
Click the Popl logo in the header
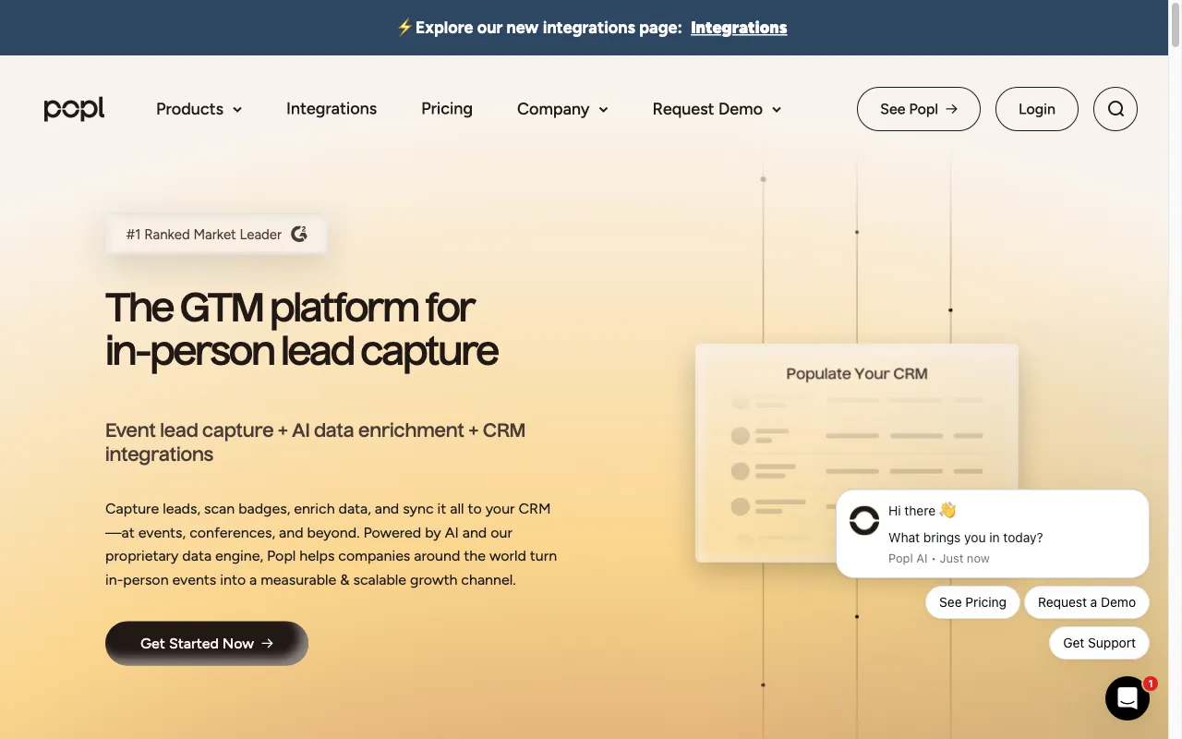pyautogui.click(x=74, y=109)
